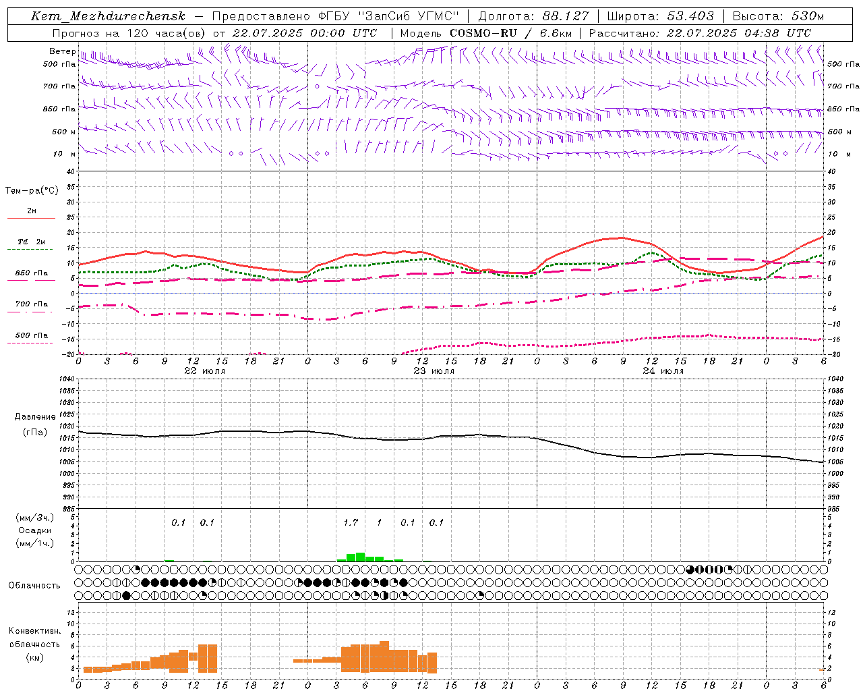This screenshot has height=691, width=863.
Task: Click the '(км)' unit under convective cloud label
Action: pyautogui.click(x=34, y=657)
